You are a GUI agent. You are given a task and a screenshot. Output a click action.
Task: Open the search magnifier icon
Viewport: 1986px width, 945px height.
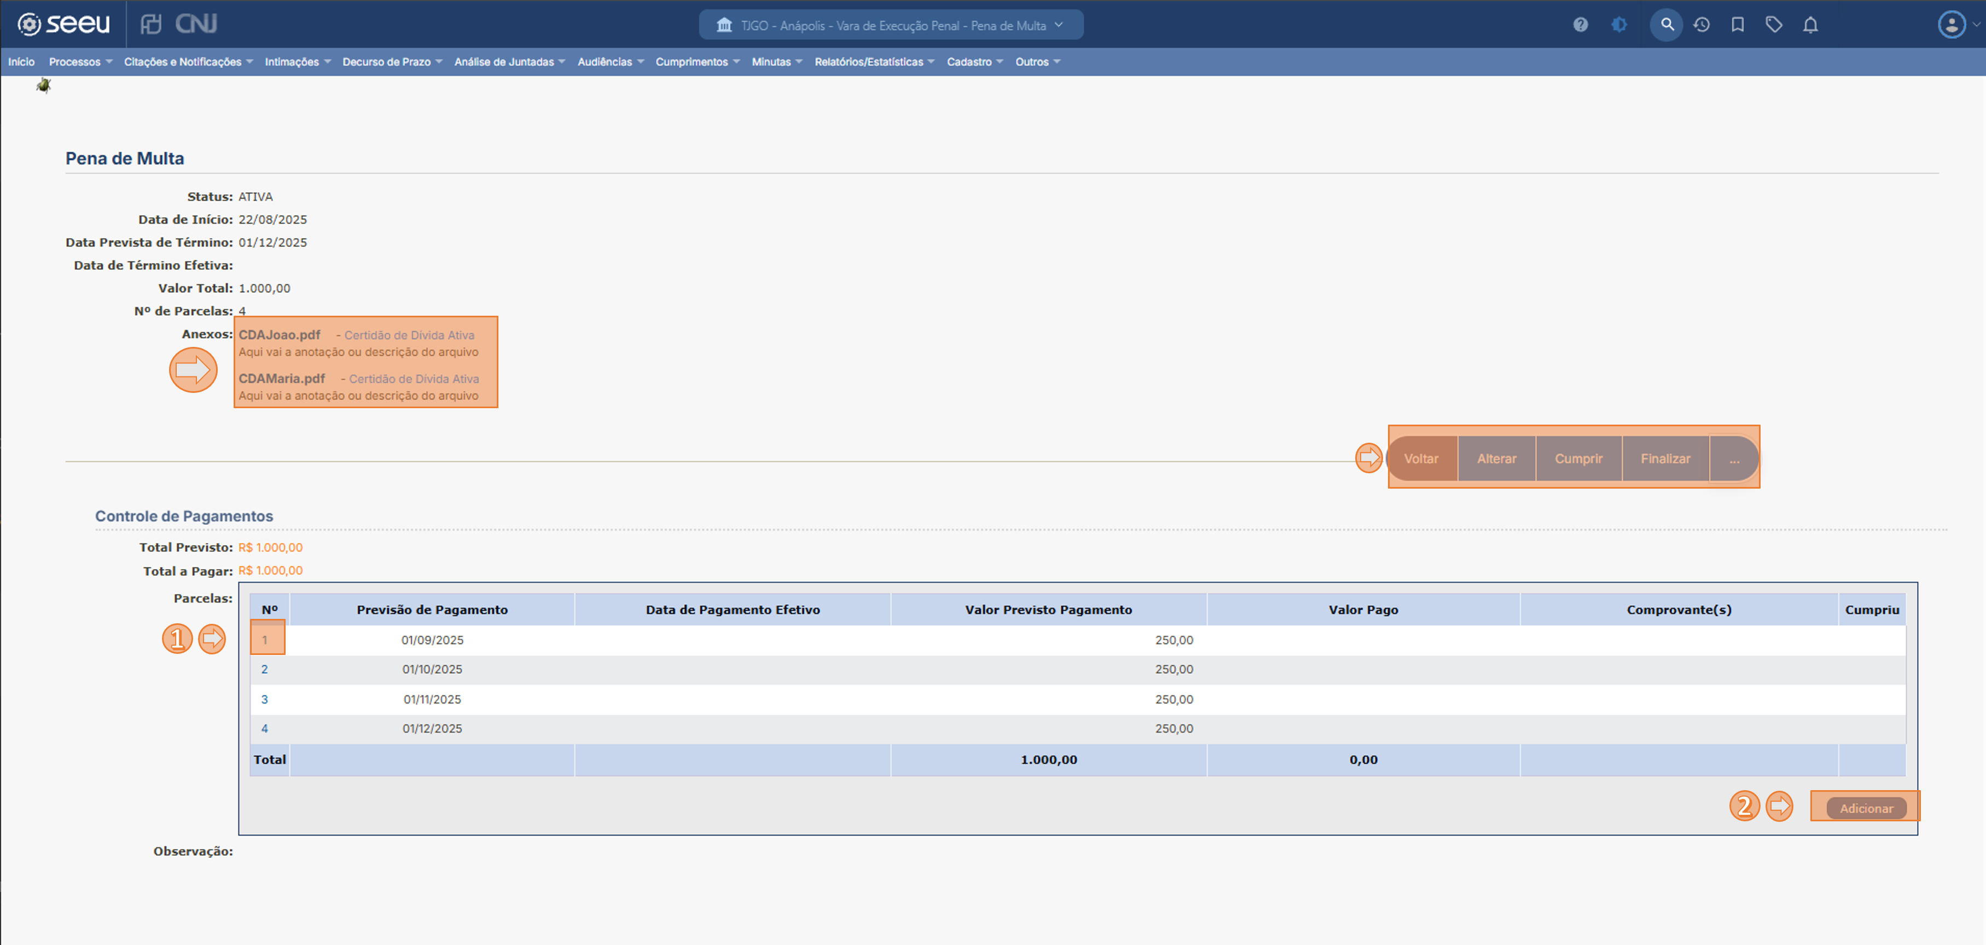point(1666,25)
